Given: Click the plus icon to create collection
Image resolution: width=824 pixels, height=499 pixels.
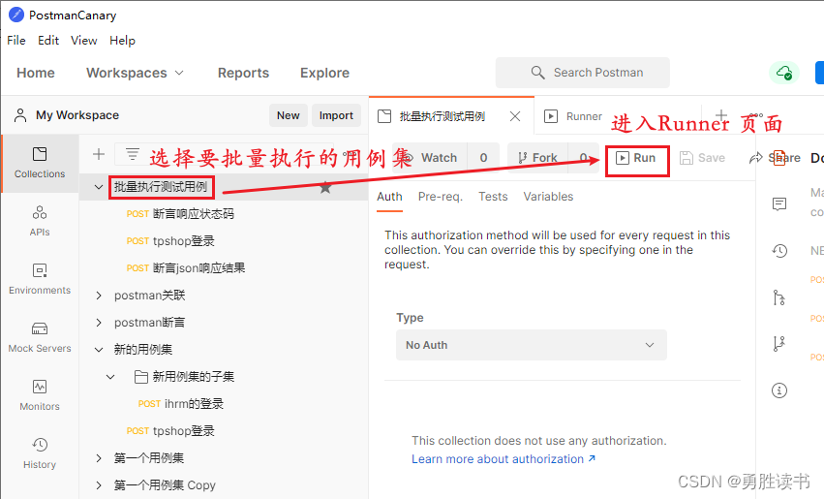Looking at the screenshot, I should tap(98, 154).
